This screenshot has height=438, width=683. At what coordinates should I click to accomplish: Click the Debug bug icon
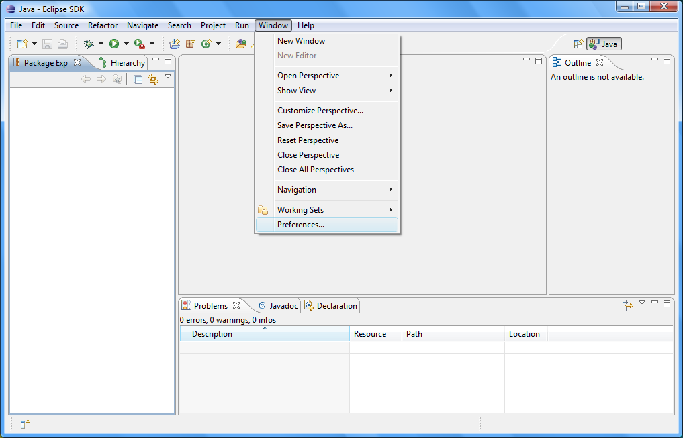click(x=89, y=44)
